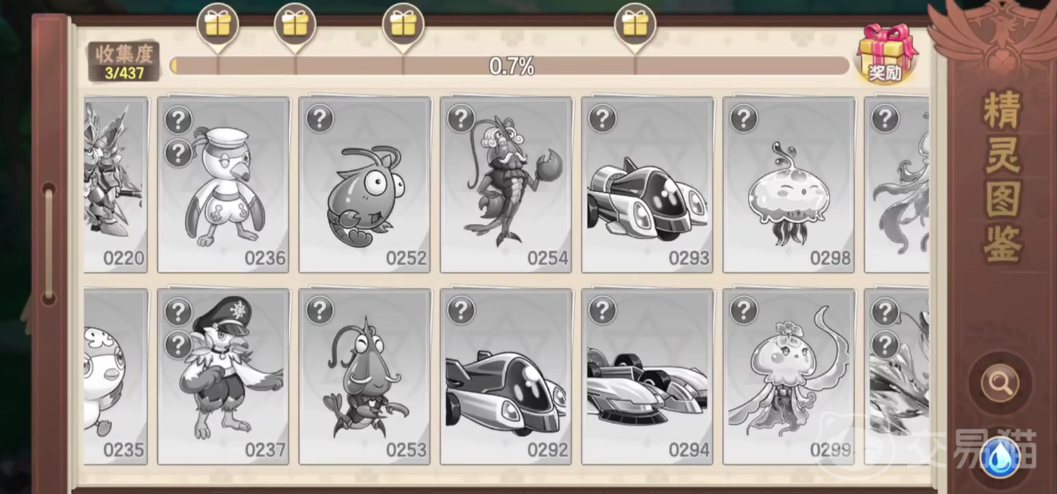Click the 收集度 3/437 counter label

click(x=124, y=62)
